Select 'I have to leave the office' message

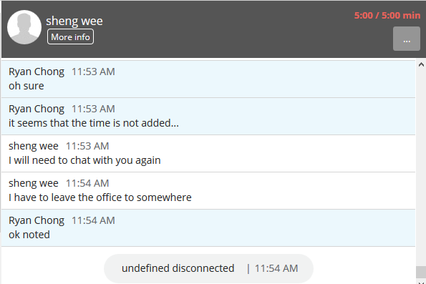coord(208,190)
